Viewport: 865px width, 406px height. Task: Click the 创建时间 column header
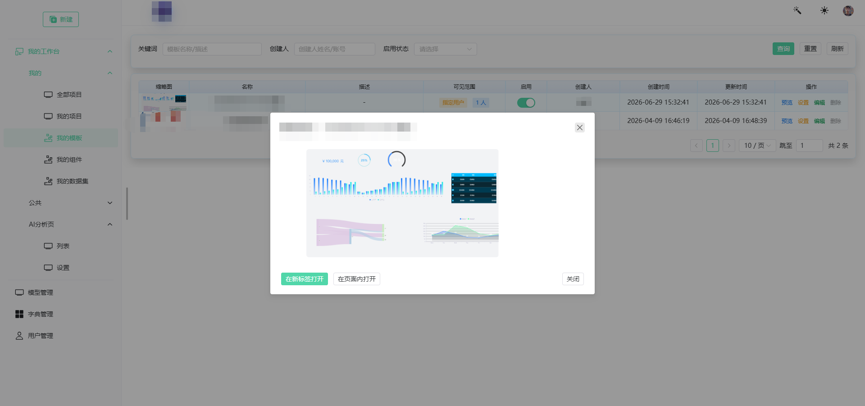pos(659,87)
